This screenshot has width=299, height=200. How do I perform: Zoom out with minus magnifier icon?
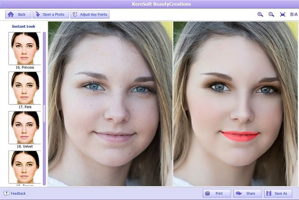pos(271,14)
